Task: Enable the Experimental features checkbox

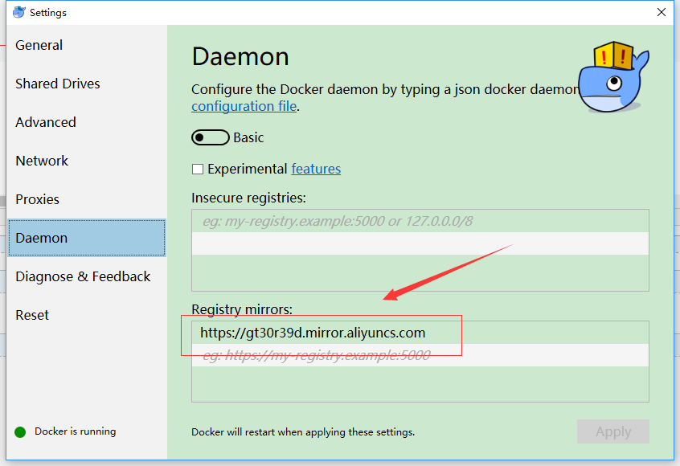Action: (x=198, y=169)
